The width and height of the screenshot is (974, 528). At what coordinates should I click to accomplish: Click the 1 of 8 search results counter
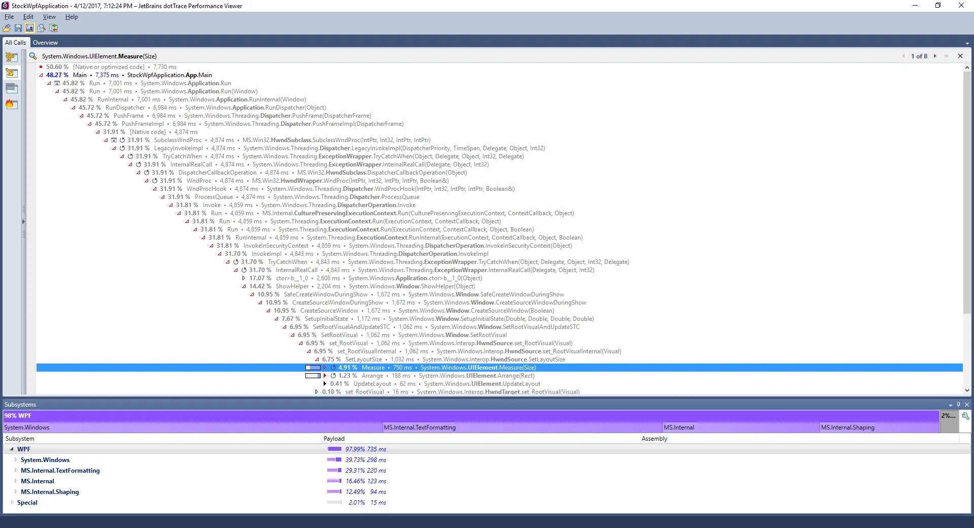coord(919,56)
